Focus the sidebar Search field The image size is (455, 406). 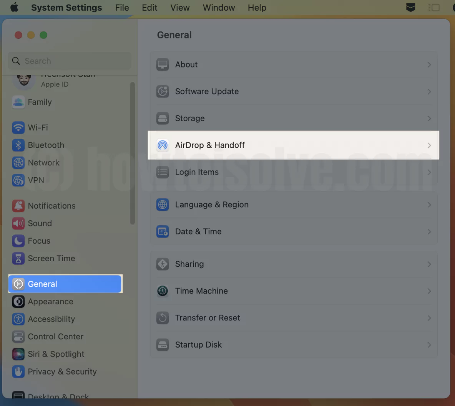(70, 61)
